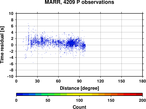
Task: Click the plot title MARR P observations
Action: 79,2
